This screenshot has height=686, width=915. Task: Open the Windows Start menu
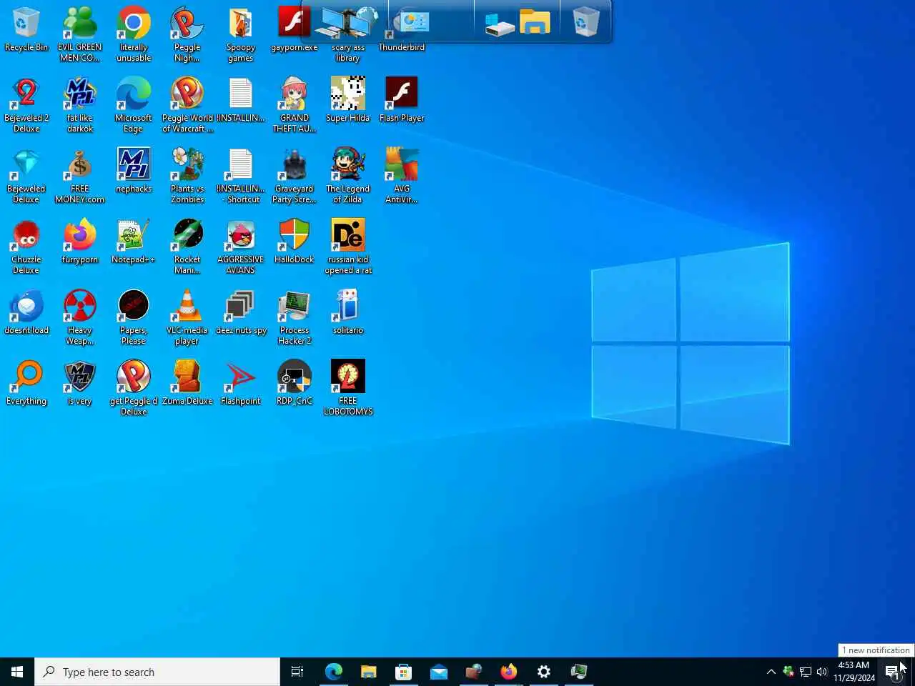coord(17,672)
